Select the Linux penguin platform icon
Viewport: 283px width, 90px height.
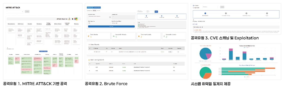tap(69, 18)
